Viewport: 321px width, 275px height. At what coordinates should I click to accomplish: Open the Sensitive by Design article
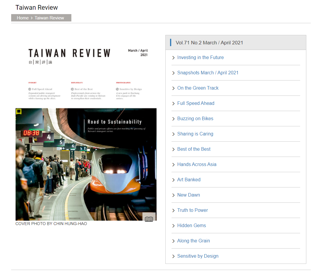pos(198,256)
